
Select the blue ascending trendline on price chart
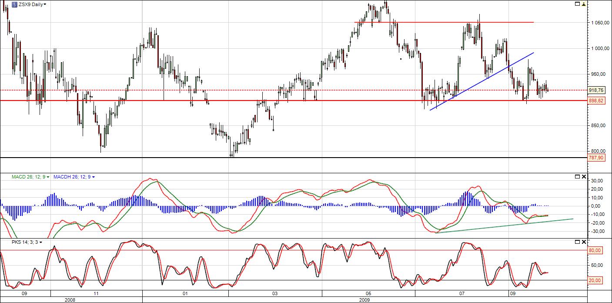pos(482,81)
